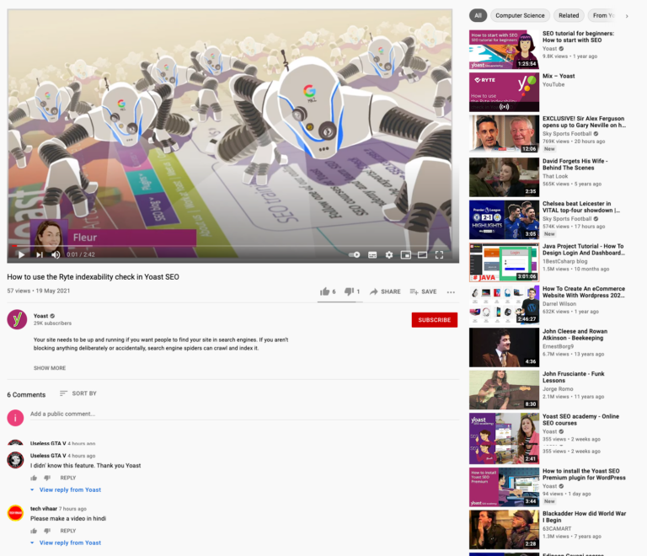
Task: Reply to the Useless GTA V comment
Action: click(68, 478)
